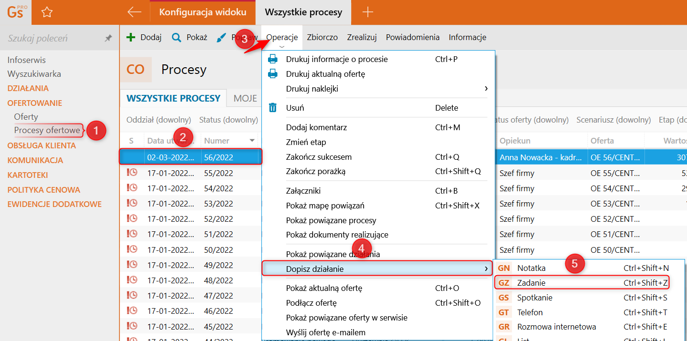Click the back arrow icon
The image size is (687, 341).
pyautogui.click(x=134, y=12)
